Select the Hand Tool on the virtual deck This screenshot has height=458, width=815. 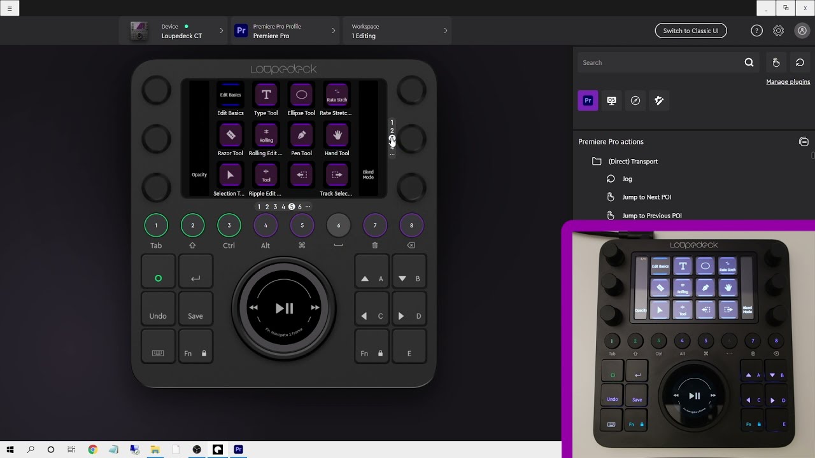click(x=336, y=135)
